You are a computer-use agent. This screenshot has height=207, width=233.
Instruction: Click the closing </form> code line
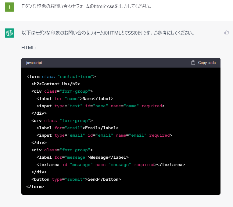35,187
